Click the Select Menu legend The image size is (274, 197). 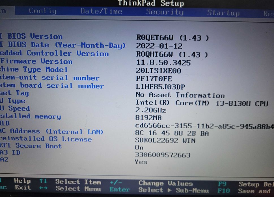pos(78,189)
